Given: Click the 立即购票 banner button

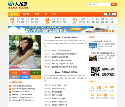Looking at the screenshot, I should click(x=76, y=29).
